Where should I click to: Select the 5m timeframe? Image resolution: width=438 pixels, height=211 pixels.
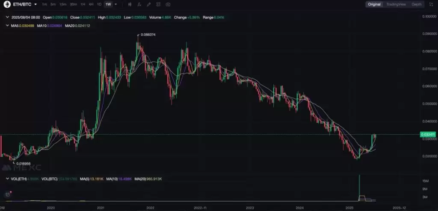point(53,4)
